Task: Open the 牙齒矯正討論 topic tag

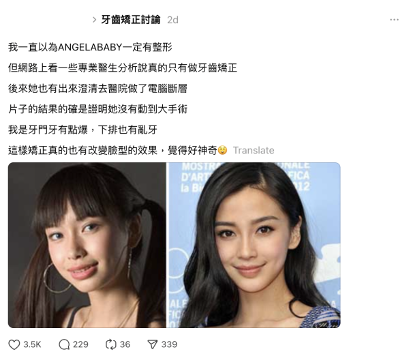Action: point(131,20)
